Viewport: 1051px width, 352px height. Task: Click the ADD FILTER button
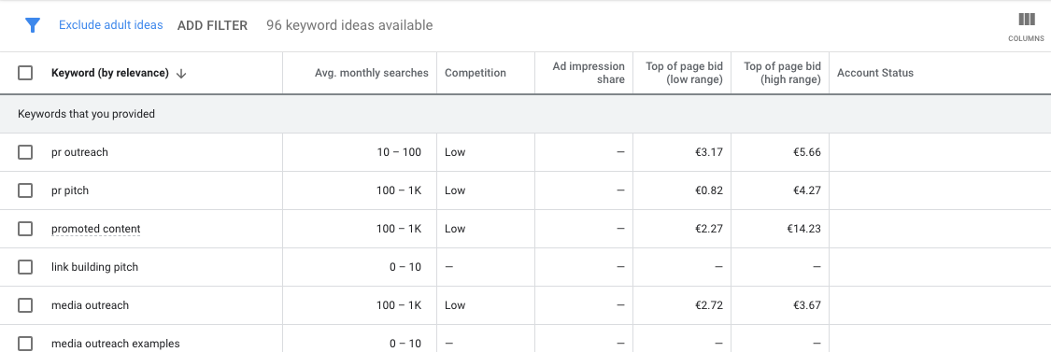pyautogui.click(x=212, y=25)
